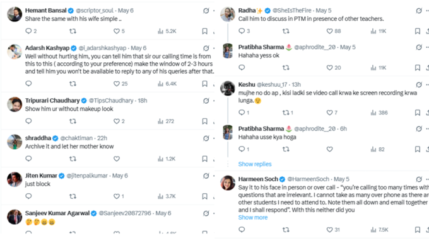The height and width of the screenshot is (241, 429).
Task: Repost Adarsh Kashyap's calling time reply
Action: click(x=73, y=84)
